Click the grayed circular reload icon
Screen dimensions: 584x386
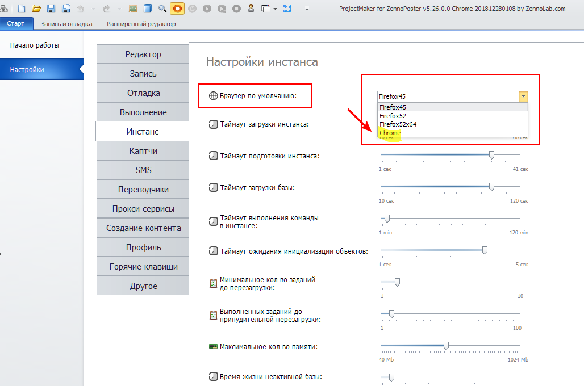(192, 8)
